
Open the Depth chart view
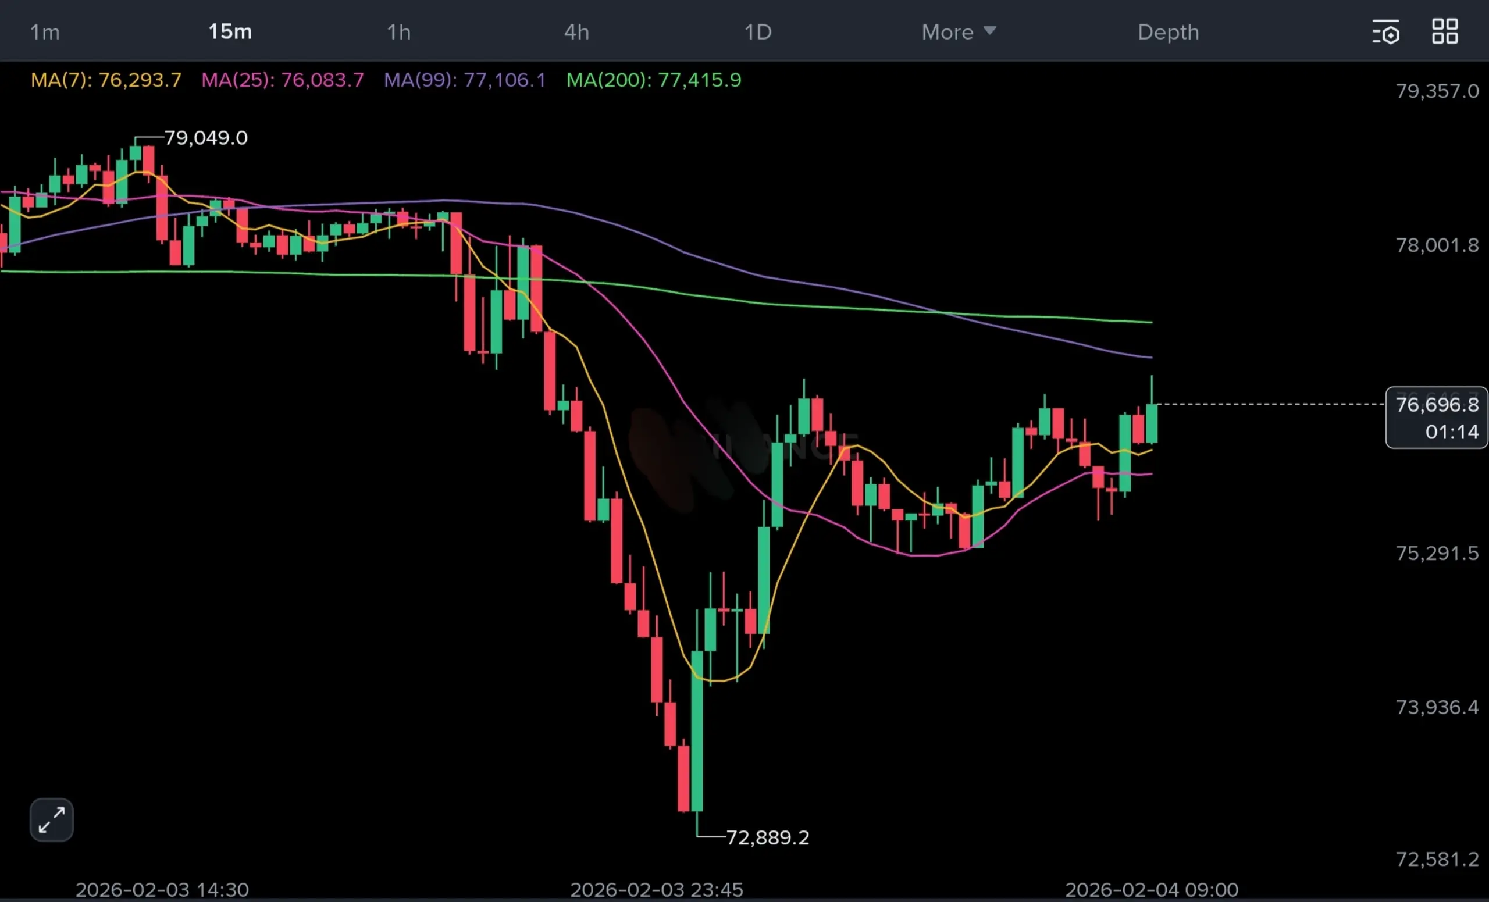[1167, 32]
